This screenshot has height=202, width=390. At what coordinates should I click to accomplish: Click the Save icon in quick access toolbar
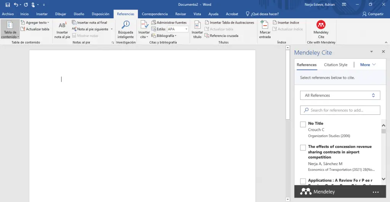pos(8,5)
